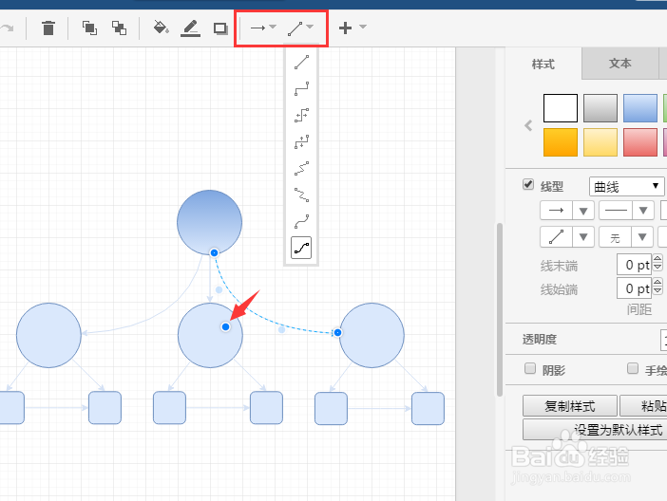Viewport: 667px width, 501px height.
Task: Click the 粘贴 style button
Action: 643,406
